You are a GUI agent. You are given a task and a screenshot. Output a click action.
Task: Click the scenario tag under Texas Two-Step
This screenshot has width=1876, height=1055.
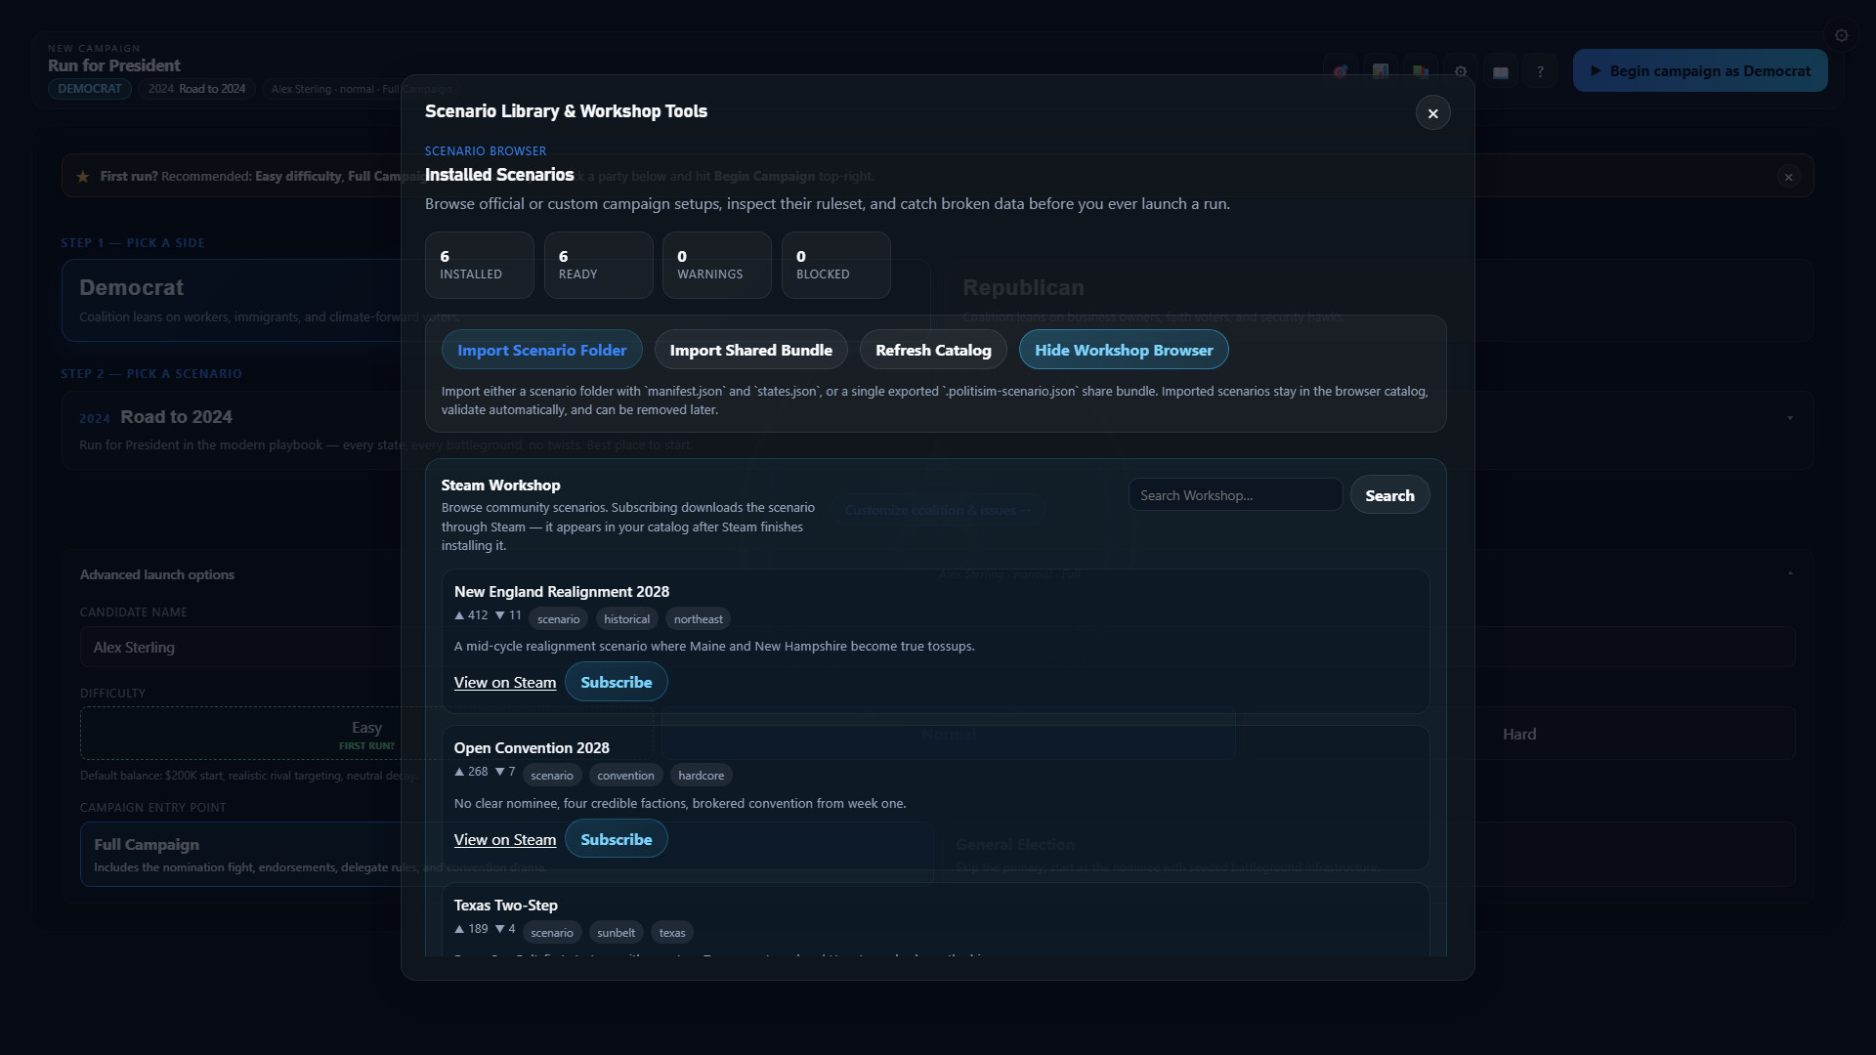(552, 933)
